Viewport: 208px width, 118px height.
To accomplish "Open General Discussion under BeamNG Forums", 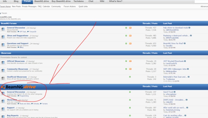I will pos(16,28).
